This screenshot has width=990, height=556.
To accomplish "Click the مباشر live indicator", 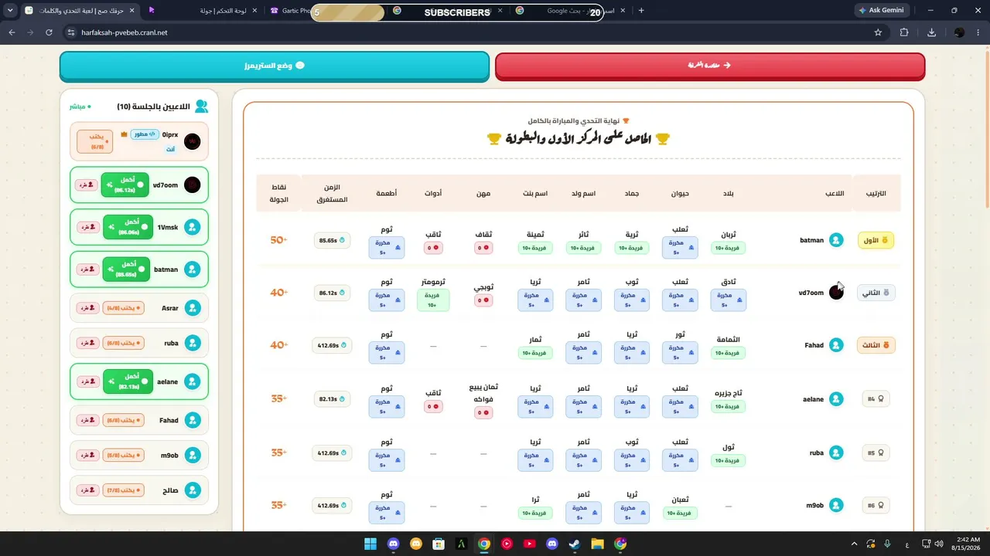I will tap(80, 107).
